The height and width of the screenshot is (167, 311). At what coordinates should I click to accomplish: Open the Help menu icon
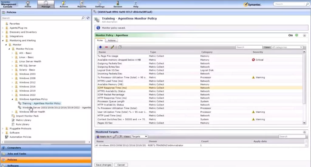[x=136, y=3]
